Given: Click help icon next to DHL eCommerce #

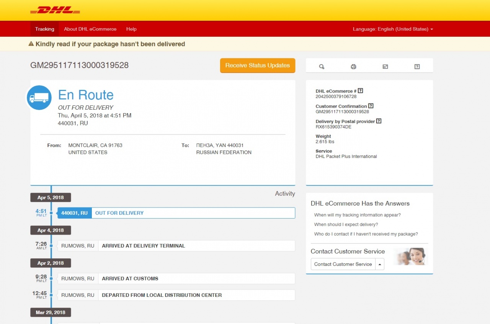Looking at the screenshot, I should [360, 91].
